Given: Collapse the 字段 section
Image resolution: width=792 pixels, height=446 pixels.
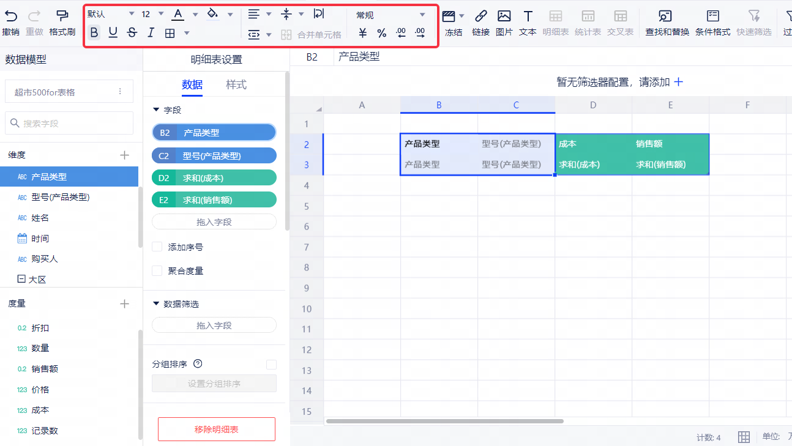Looking at the screenshot, I should (155, 110).
